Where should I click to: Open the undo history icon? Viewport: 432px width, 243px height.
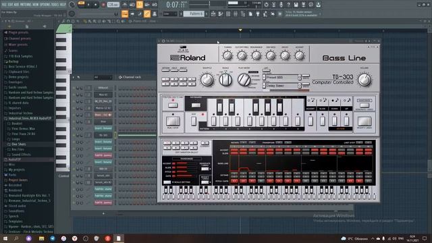pos(266,5)
